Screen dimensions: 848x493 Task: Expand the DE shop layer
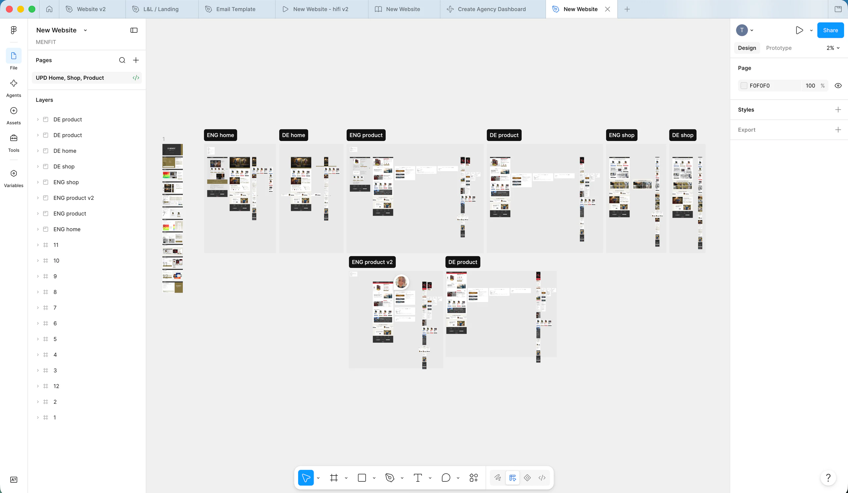(x=38, y=166)
